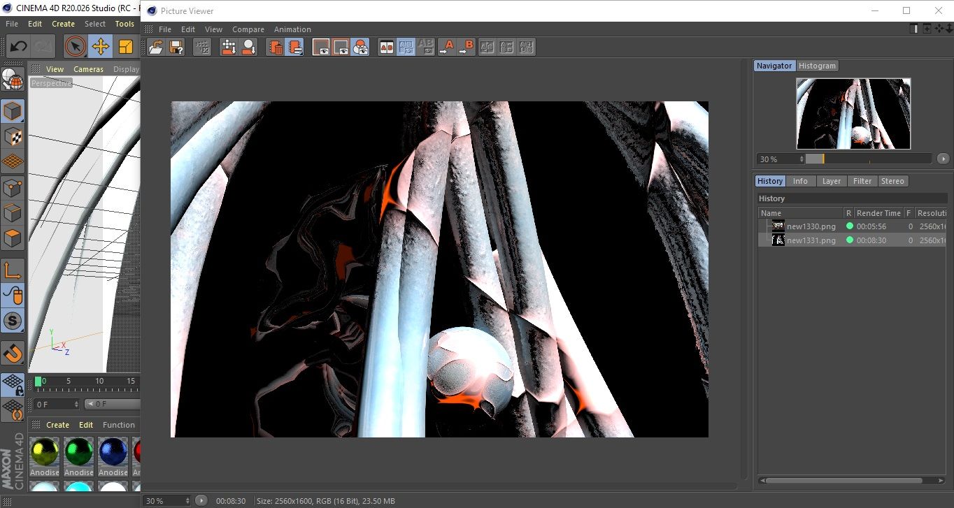
Task: Open Picture Viewer File menu
Action: point(165,29)
